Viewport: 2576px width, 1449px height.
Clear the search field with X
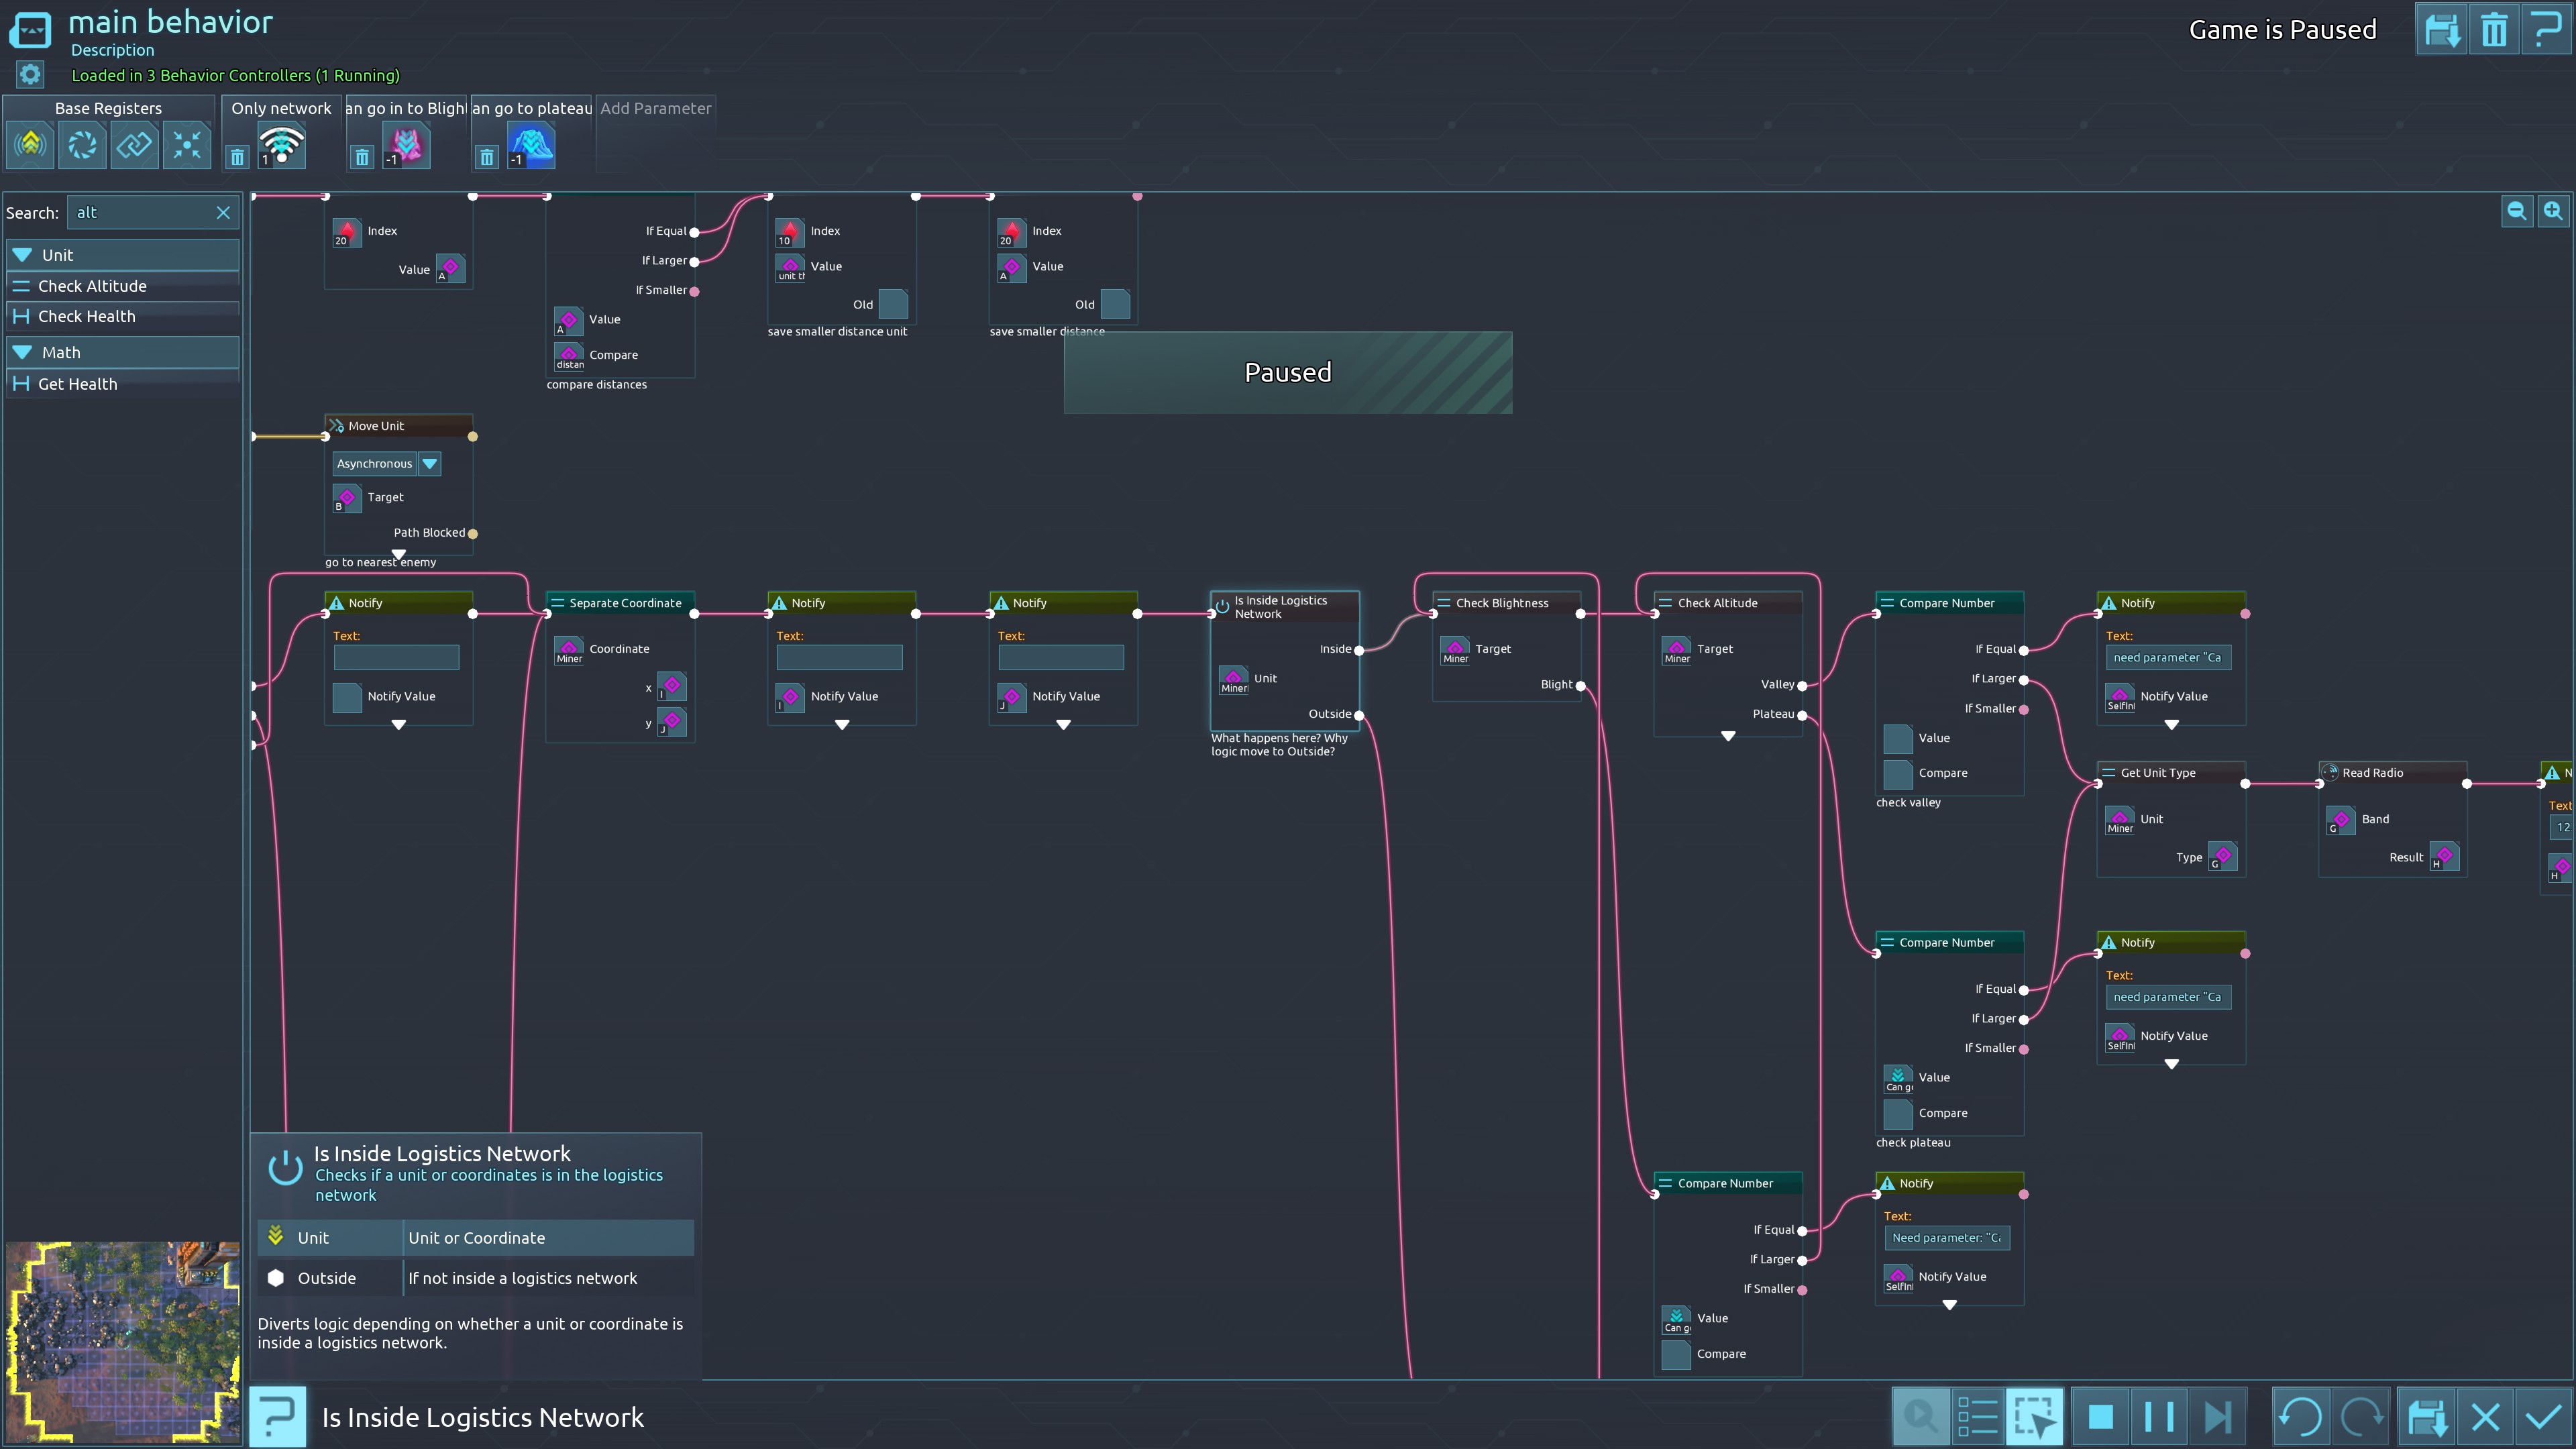(223, 213)
